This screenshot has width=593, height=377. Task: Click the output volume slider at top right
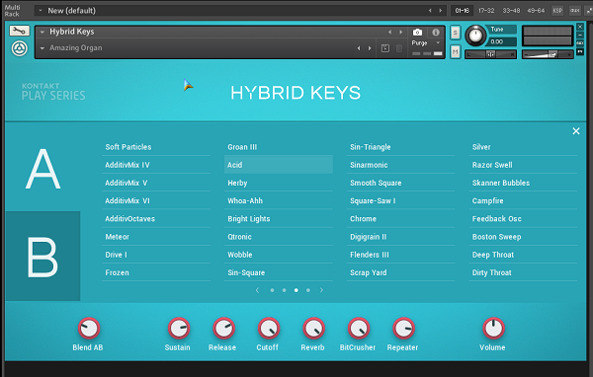click(x=548, y=55)
